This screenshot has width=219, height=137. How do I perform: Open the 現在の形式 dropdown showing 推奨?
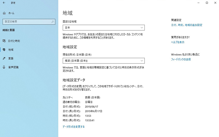[104, 61]
